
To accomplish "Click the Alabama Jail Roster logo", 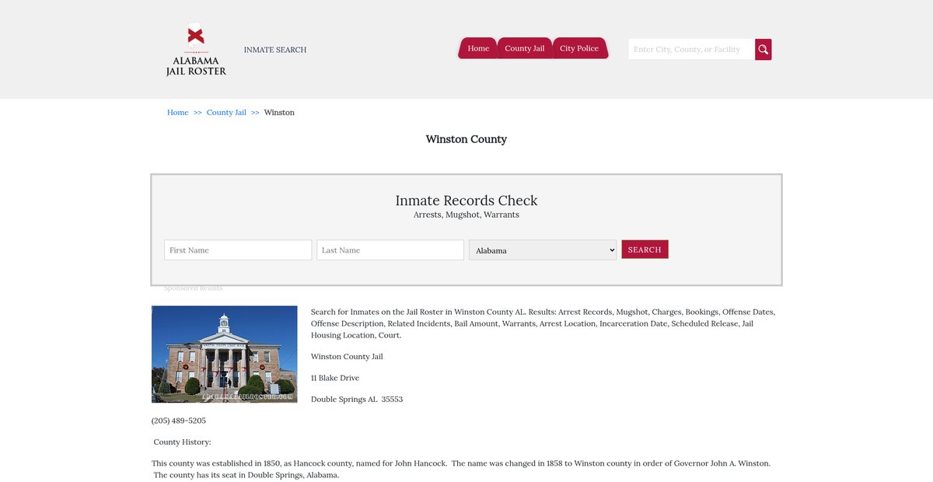I will pyautogui.click(x=196, y=50).
